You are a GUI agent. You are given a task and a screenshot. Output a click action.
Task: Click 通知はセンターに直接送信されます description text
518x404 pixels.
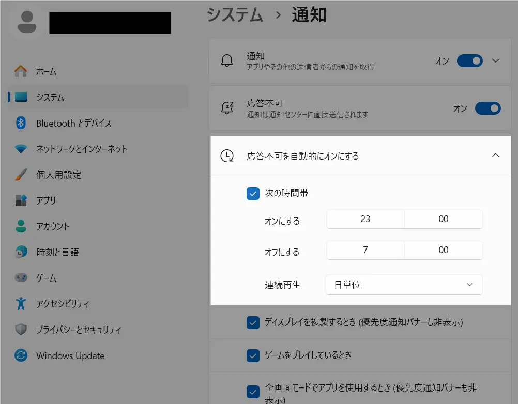307,115
